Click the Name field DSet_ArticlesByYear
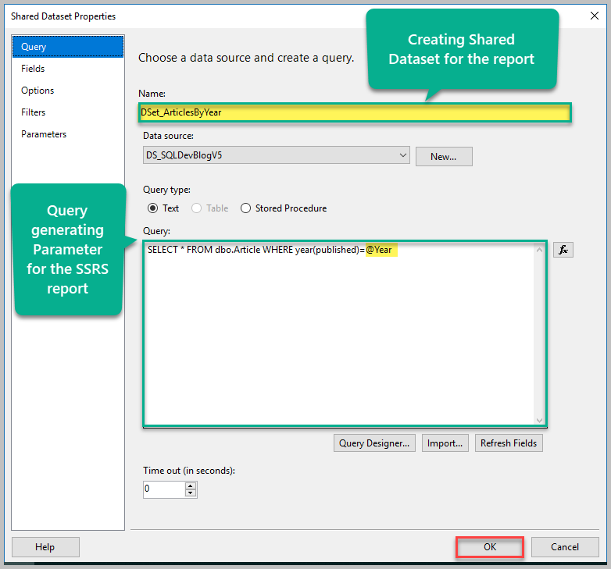Image resolution: width=611 pixels, height=569 pixels. click(355, 112)
